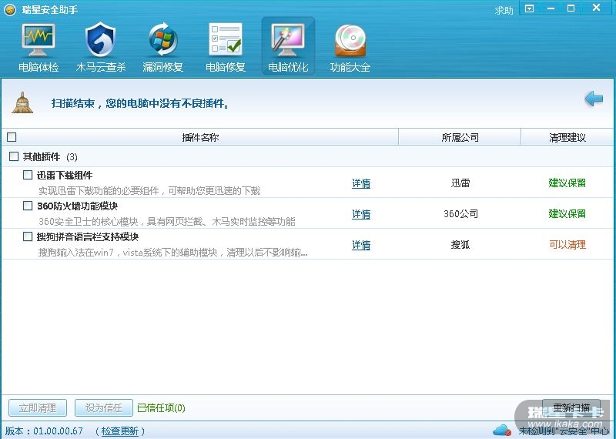Sort by 插件名称 column header
Viewport: 616px width, 439px height.
pos(200,137)
